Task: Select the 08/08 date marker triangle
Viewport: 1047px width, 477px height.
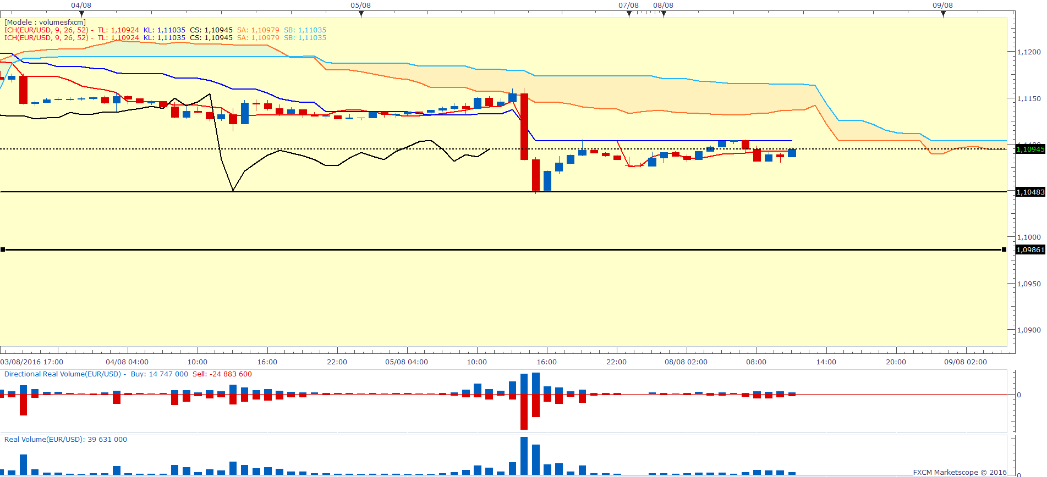Action: 664,14
